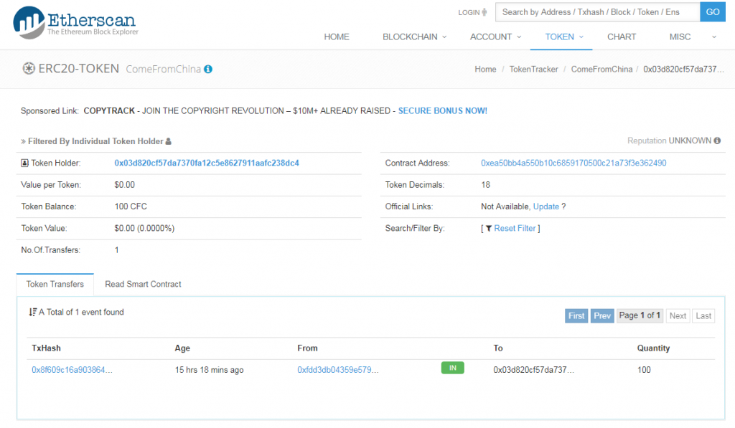Click the Last page button
This screenshot has height=428, width=735.
pyautogui.click(x=703, y=315)
